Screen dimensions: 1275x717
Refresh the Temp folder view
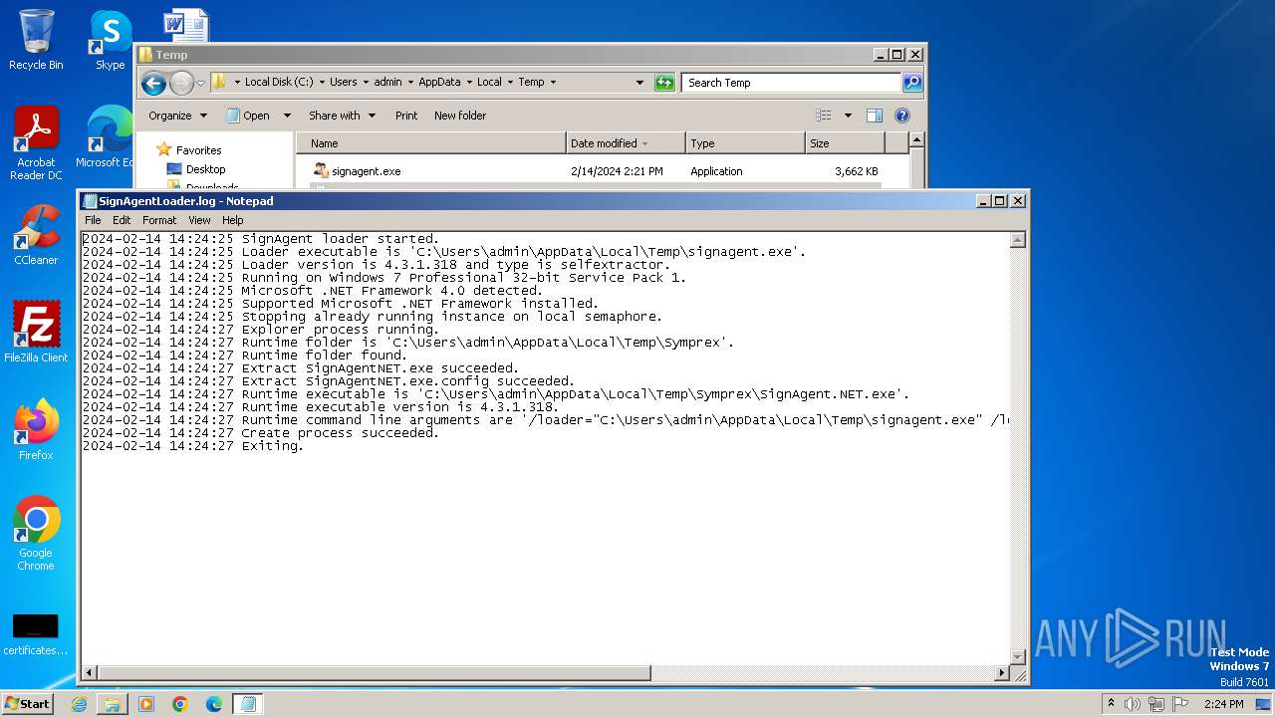(x=664, y=83)
